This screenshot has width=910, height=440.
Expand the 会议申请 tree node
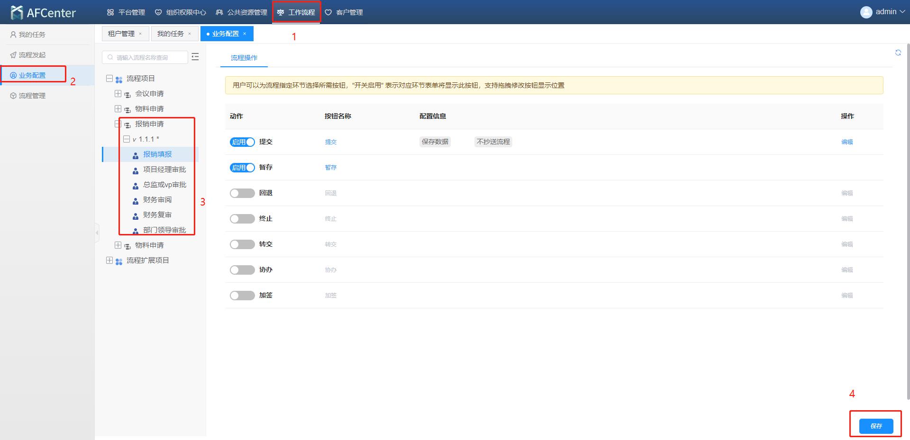(118, 94)
